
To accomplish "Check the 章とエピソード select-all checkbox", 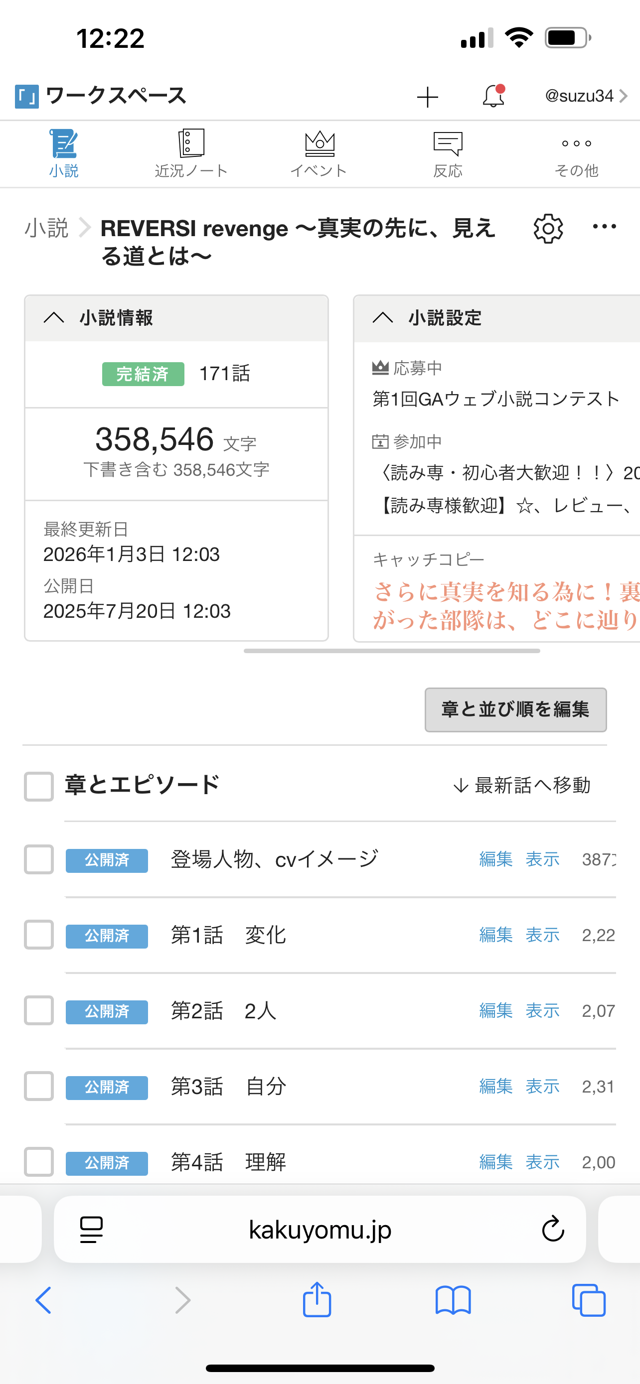I will point(39,786).
